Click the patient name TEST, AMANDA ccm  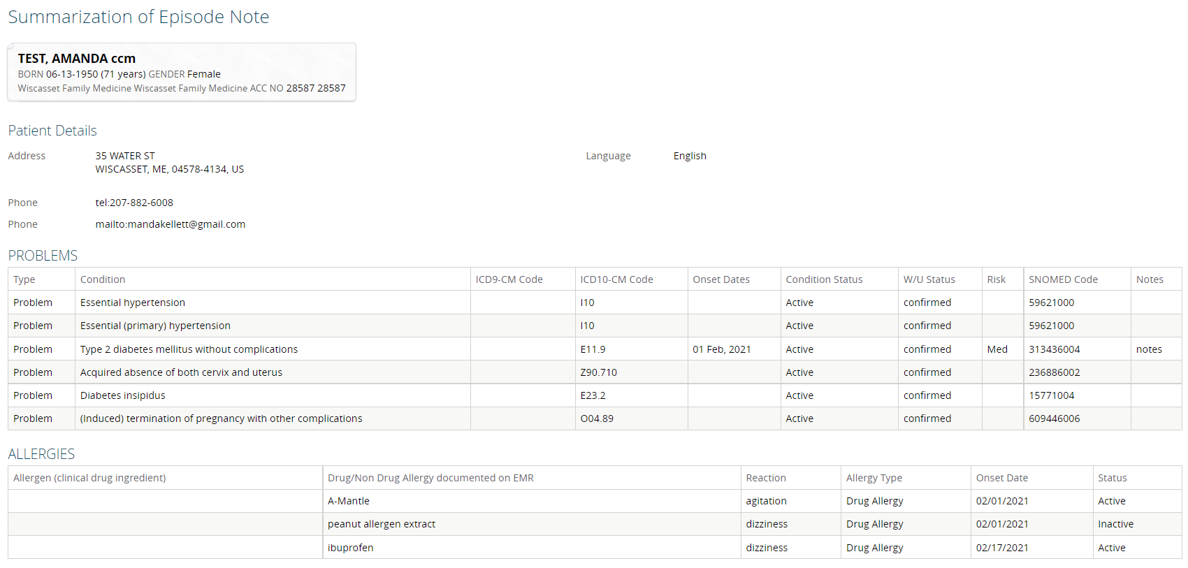[77, 59]
